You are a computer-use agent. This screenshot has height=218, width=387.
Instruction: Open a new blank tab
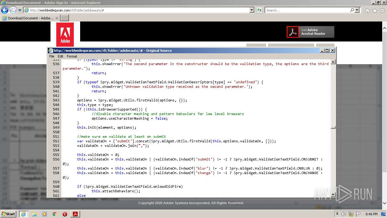tap(64, 18)
